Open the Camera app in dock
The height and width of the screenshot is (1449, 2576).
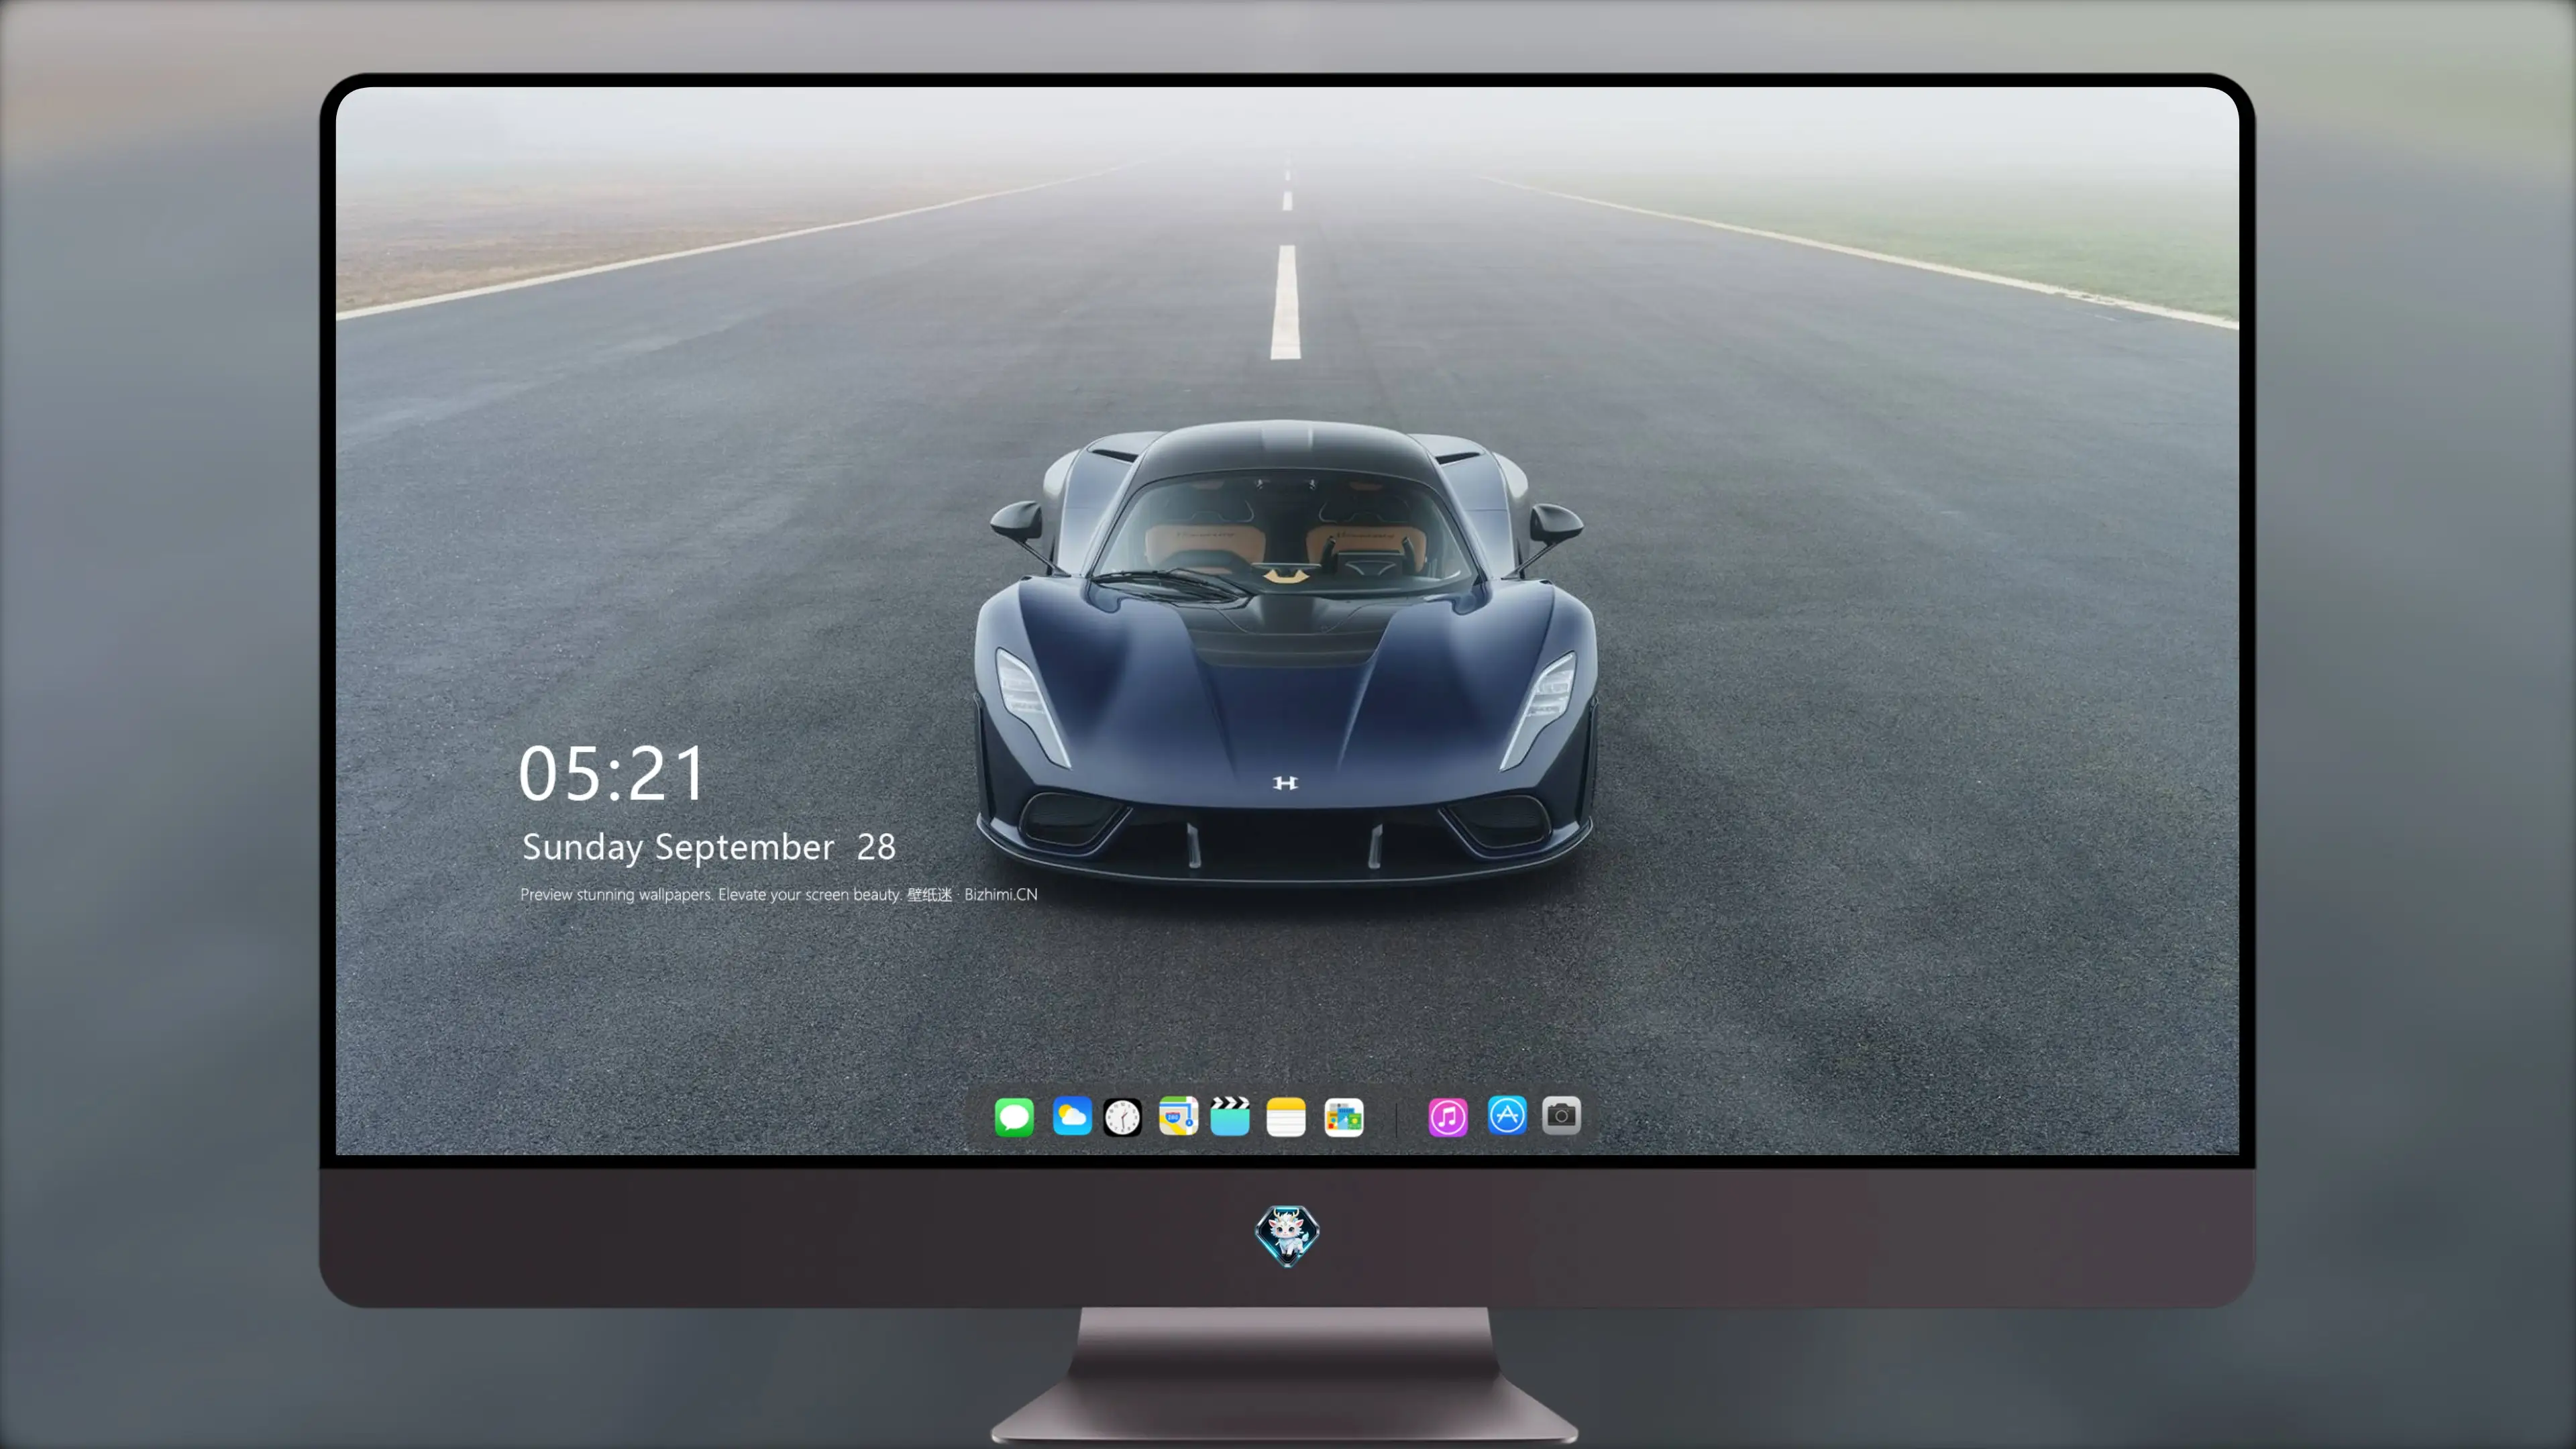click(1561, 1115)
